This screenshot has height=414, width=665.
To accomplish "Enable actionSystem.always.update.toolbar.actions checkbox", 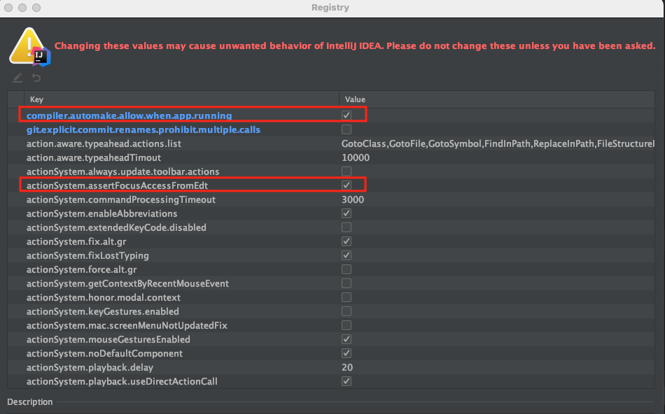I will 346,171.
